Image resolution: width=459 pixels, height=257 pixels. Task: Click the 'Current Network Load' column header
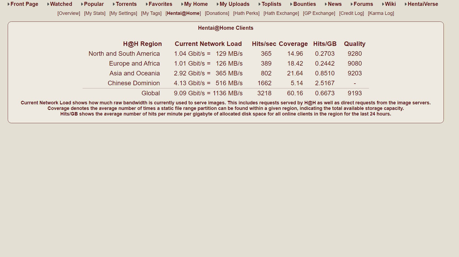pos(208,44)
